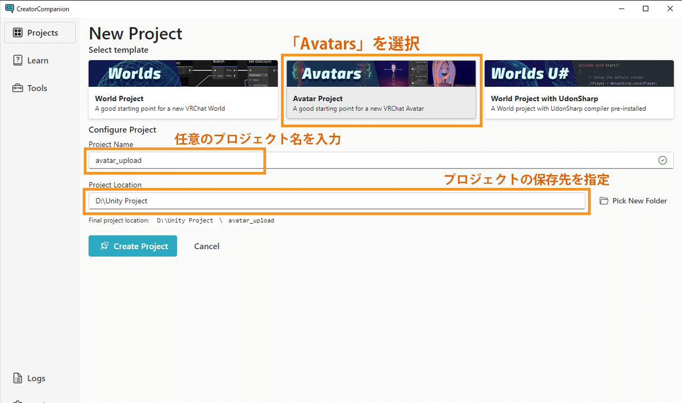Focus the Project Name input field
The image size is (682, 403).
click(x=381, y=160)
